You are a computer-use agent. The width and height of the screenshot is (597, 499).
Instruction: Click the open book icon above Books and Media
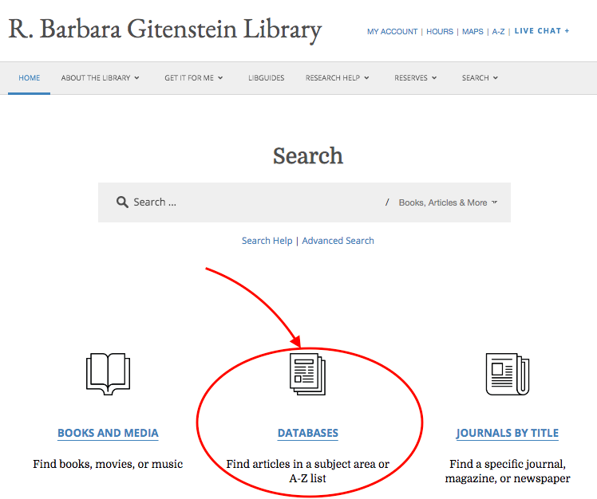pyautogui.click(x=108, y=374)
